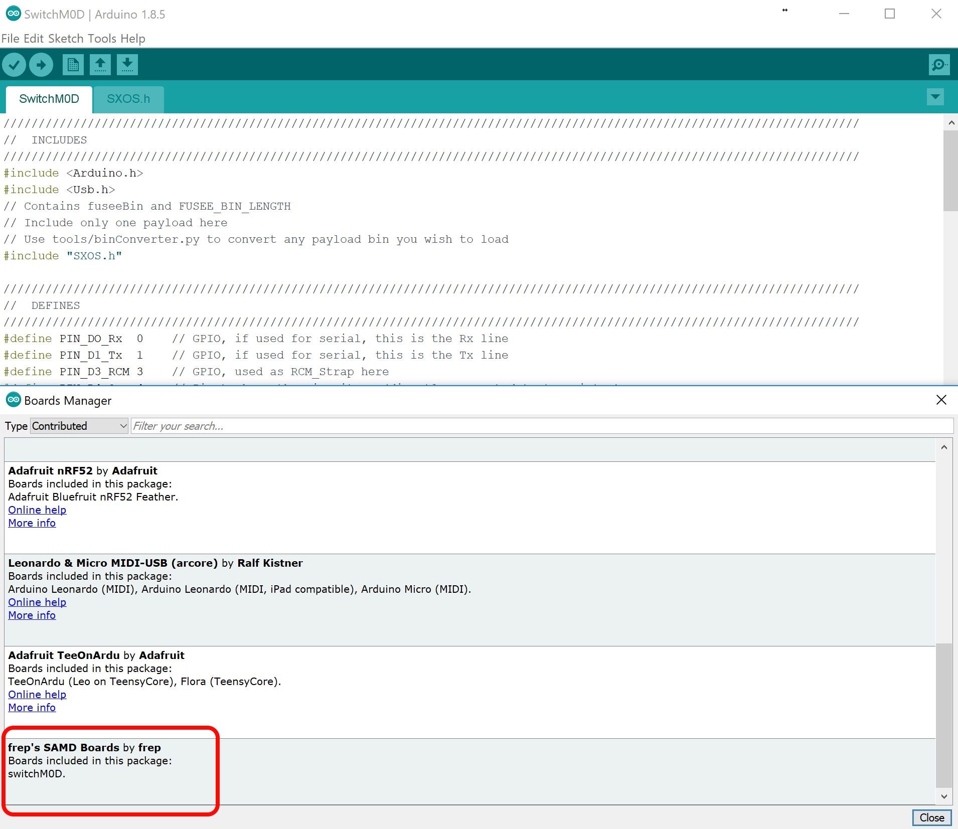Image resolution: width=958 pixels, height=829 pixels.
Task: Open Online help for Adafruit nRF52
Action: (37, 510)
